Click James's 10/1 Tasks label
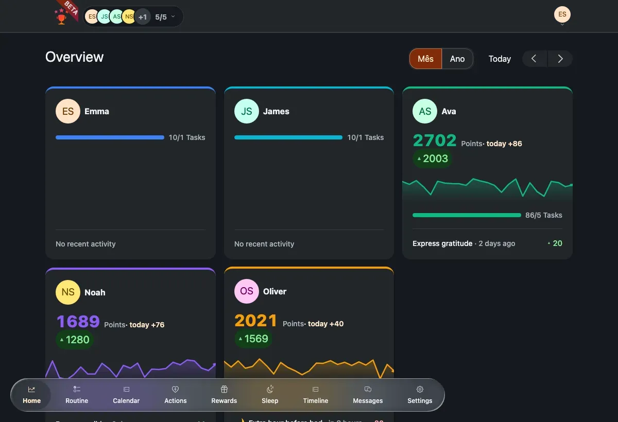This screenshot has width=618, height=422. (366, 137)
